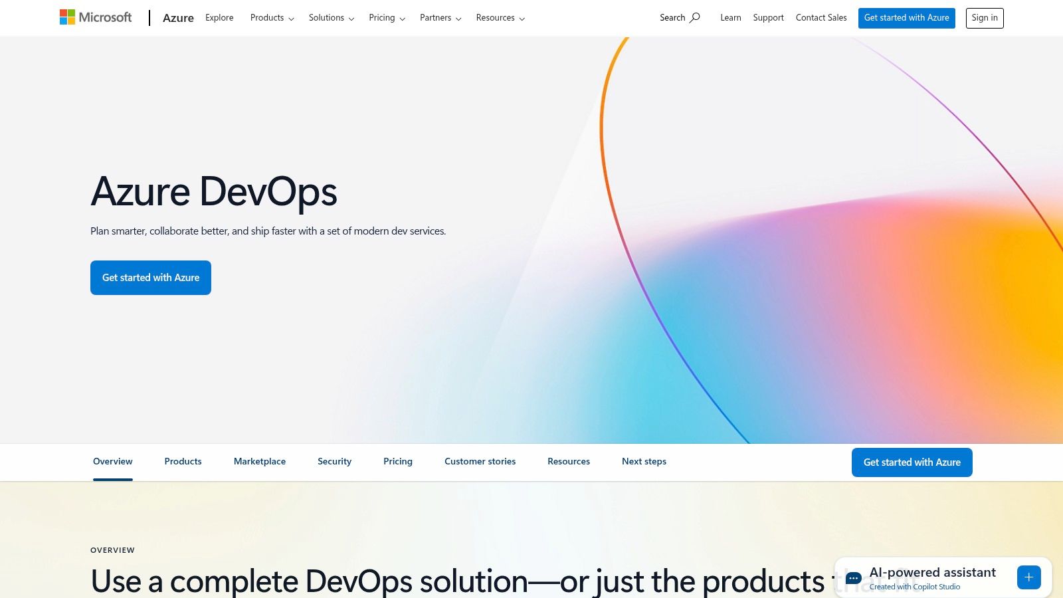Switch to the Marketplace tab
The height and width of the screenshot is (598, 1063).
(260, 461)
